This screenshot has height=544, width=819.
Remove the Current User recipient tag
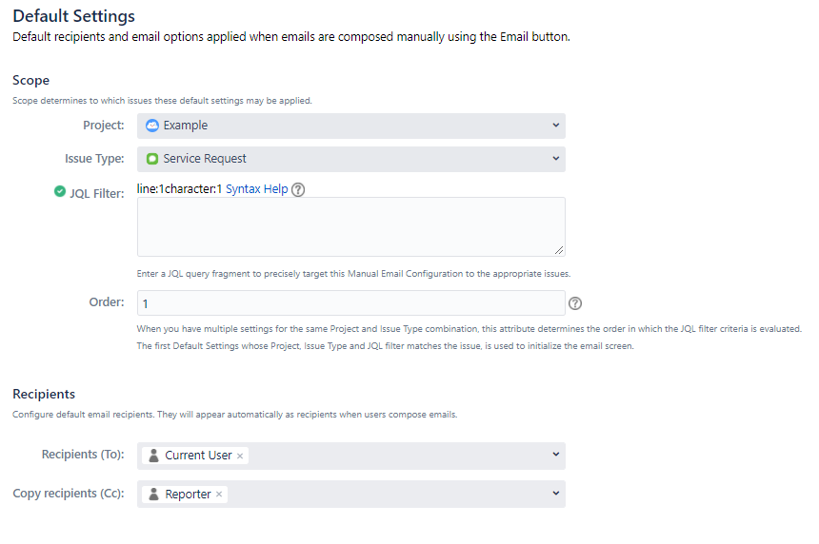click(x=240, y=456)
